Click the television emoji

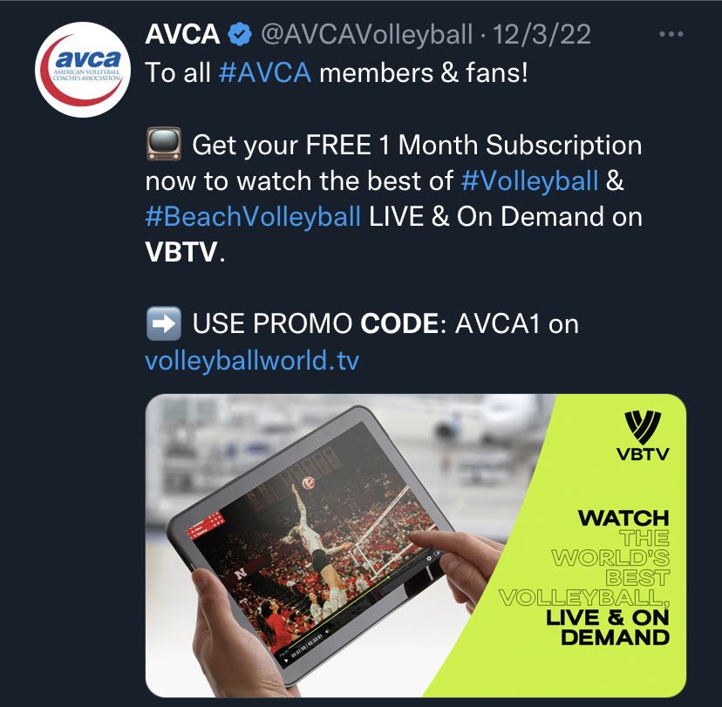tap(164, 145)
